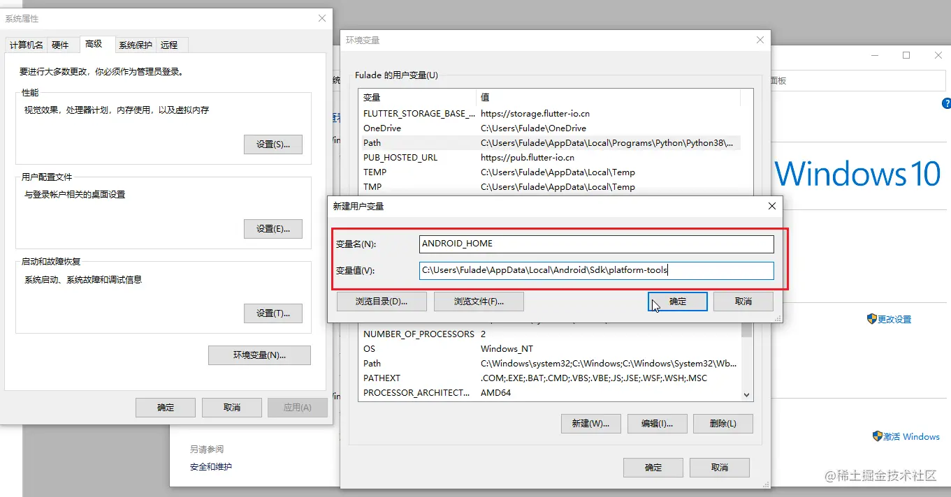951x497 pixels.
Task: Open the 激活 Windows link
Action: 911,436
